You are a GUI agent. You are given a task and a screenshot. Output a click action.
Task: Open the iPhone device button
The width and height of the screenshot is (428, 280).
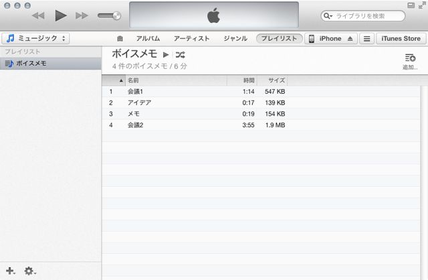pyautogui.click(x=331, y=39)
